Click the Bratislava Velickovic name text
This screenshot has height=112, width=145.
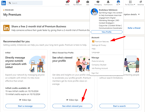[108, 10]
